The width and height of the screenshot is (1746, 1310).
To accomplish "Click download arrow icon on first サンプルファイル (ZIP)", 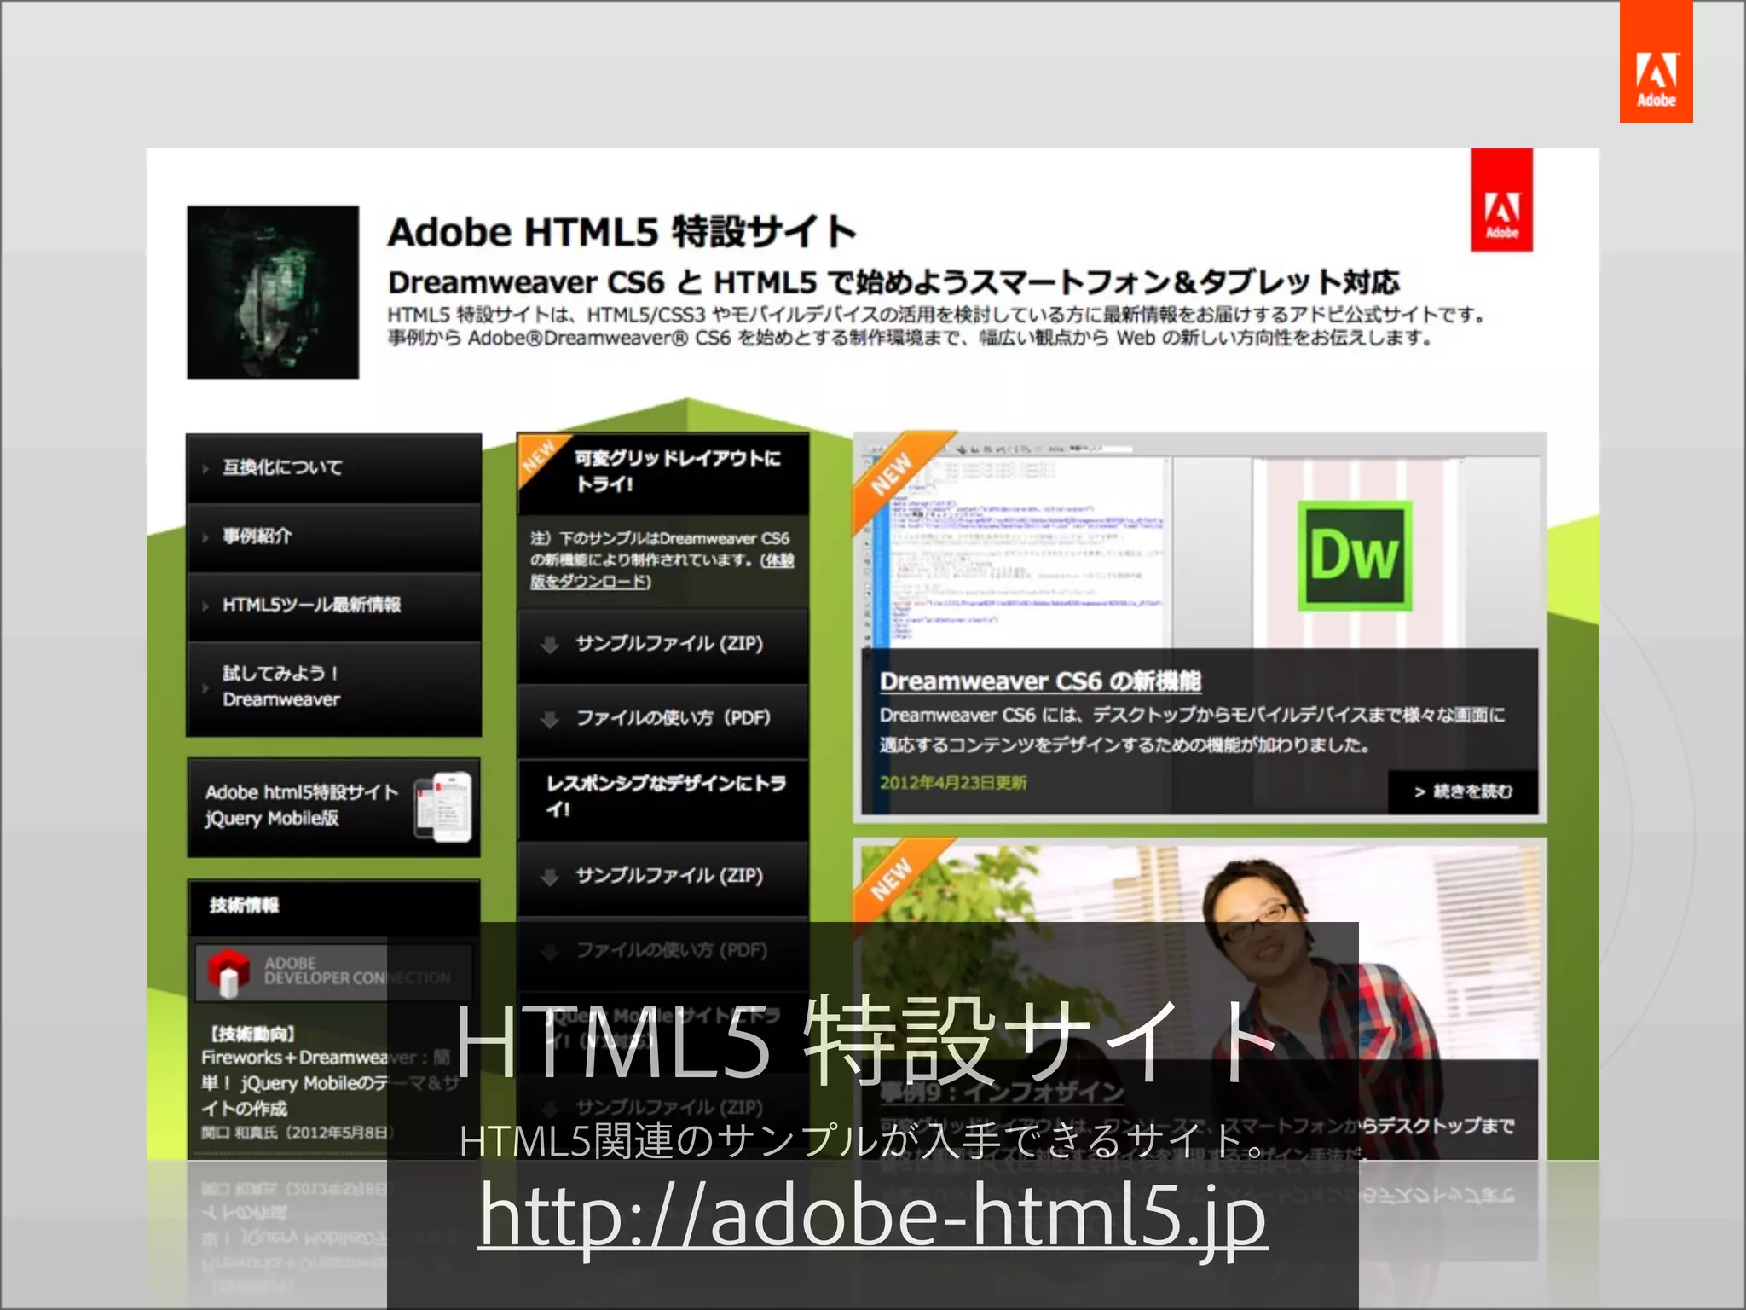I will [x=550, y=645].
